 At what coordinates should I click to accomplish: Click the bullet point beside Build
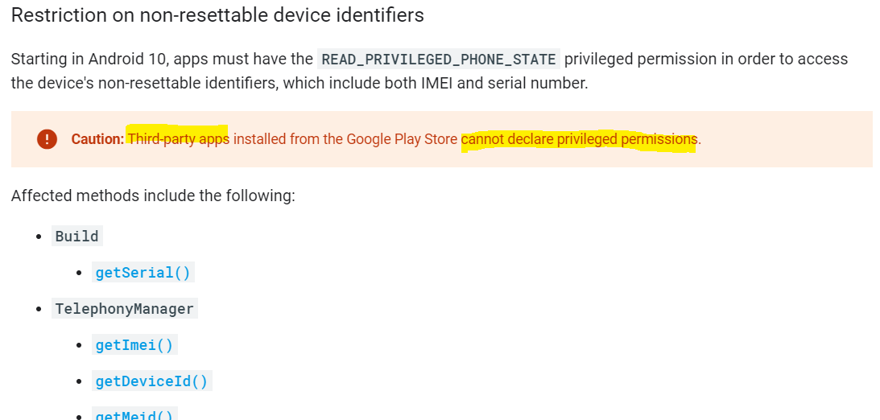39,237
